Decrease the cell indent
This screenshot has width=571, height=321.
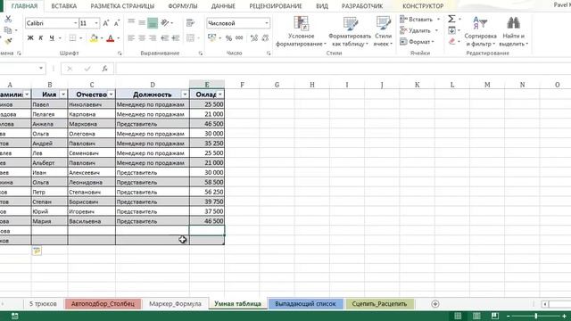pos(165,37)
